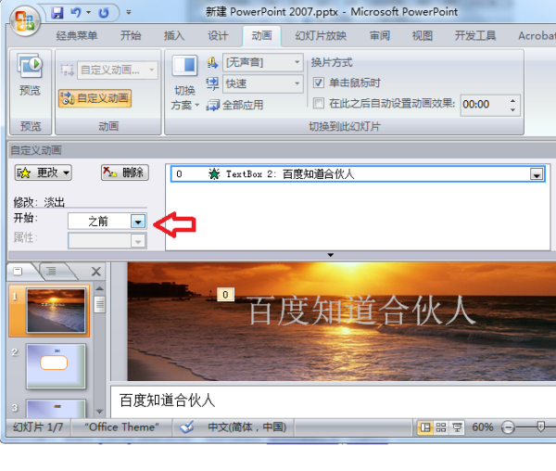Click the zoom slider handle
This screenshot has width=556, height=471.
(x=540, y=426)
